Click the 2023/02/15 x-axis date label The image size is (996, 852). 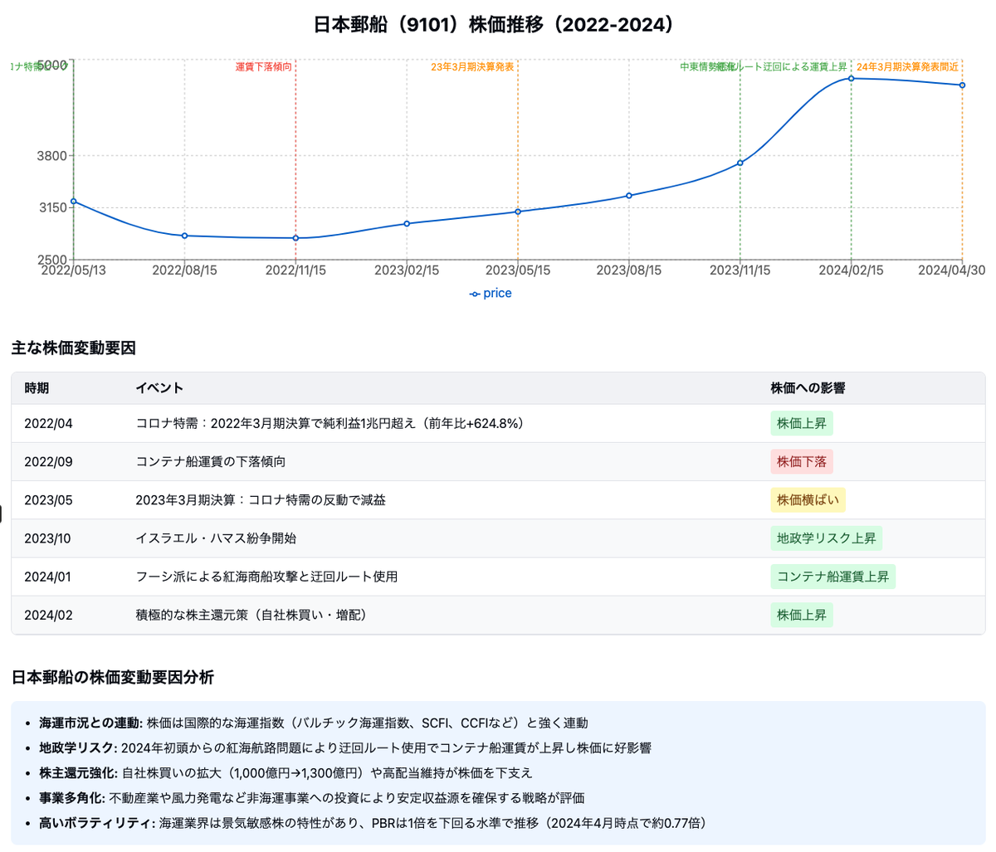pos(407,270)
